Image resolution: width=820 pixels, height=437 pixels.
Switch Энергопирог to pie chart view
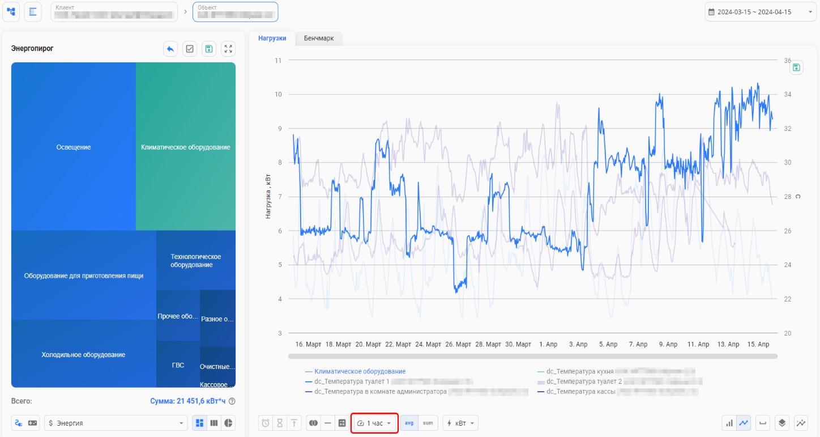tap(228, 423)
